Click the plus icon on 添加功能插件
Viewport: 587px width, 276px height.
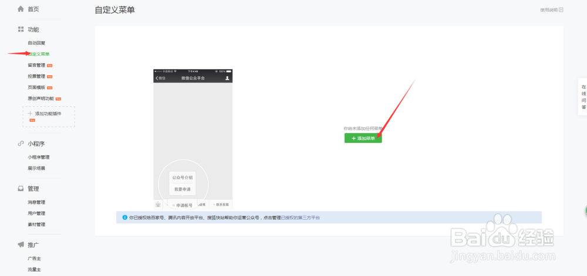coord(31,114)
